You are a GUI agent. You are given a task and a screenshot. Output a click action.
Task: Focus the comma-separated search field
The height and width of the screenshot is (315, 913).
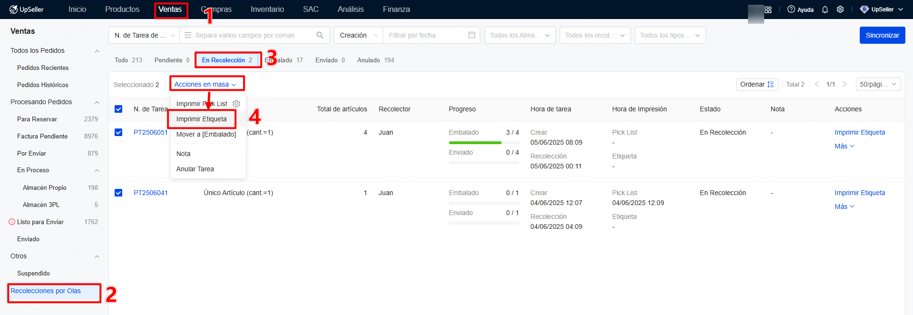pos(252,35)
